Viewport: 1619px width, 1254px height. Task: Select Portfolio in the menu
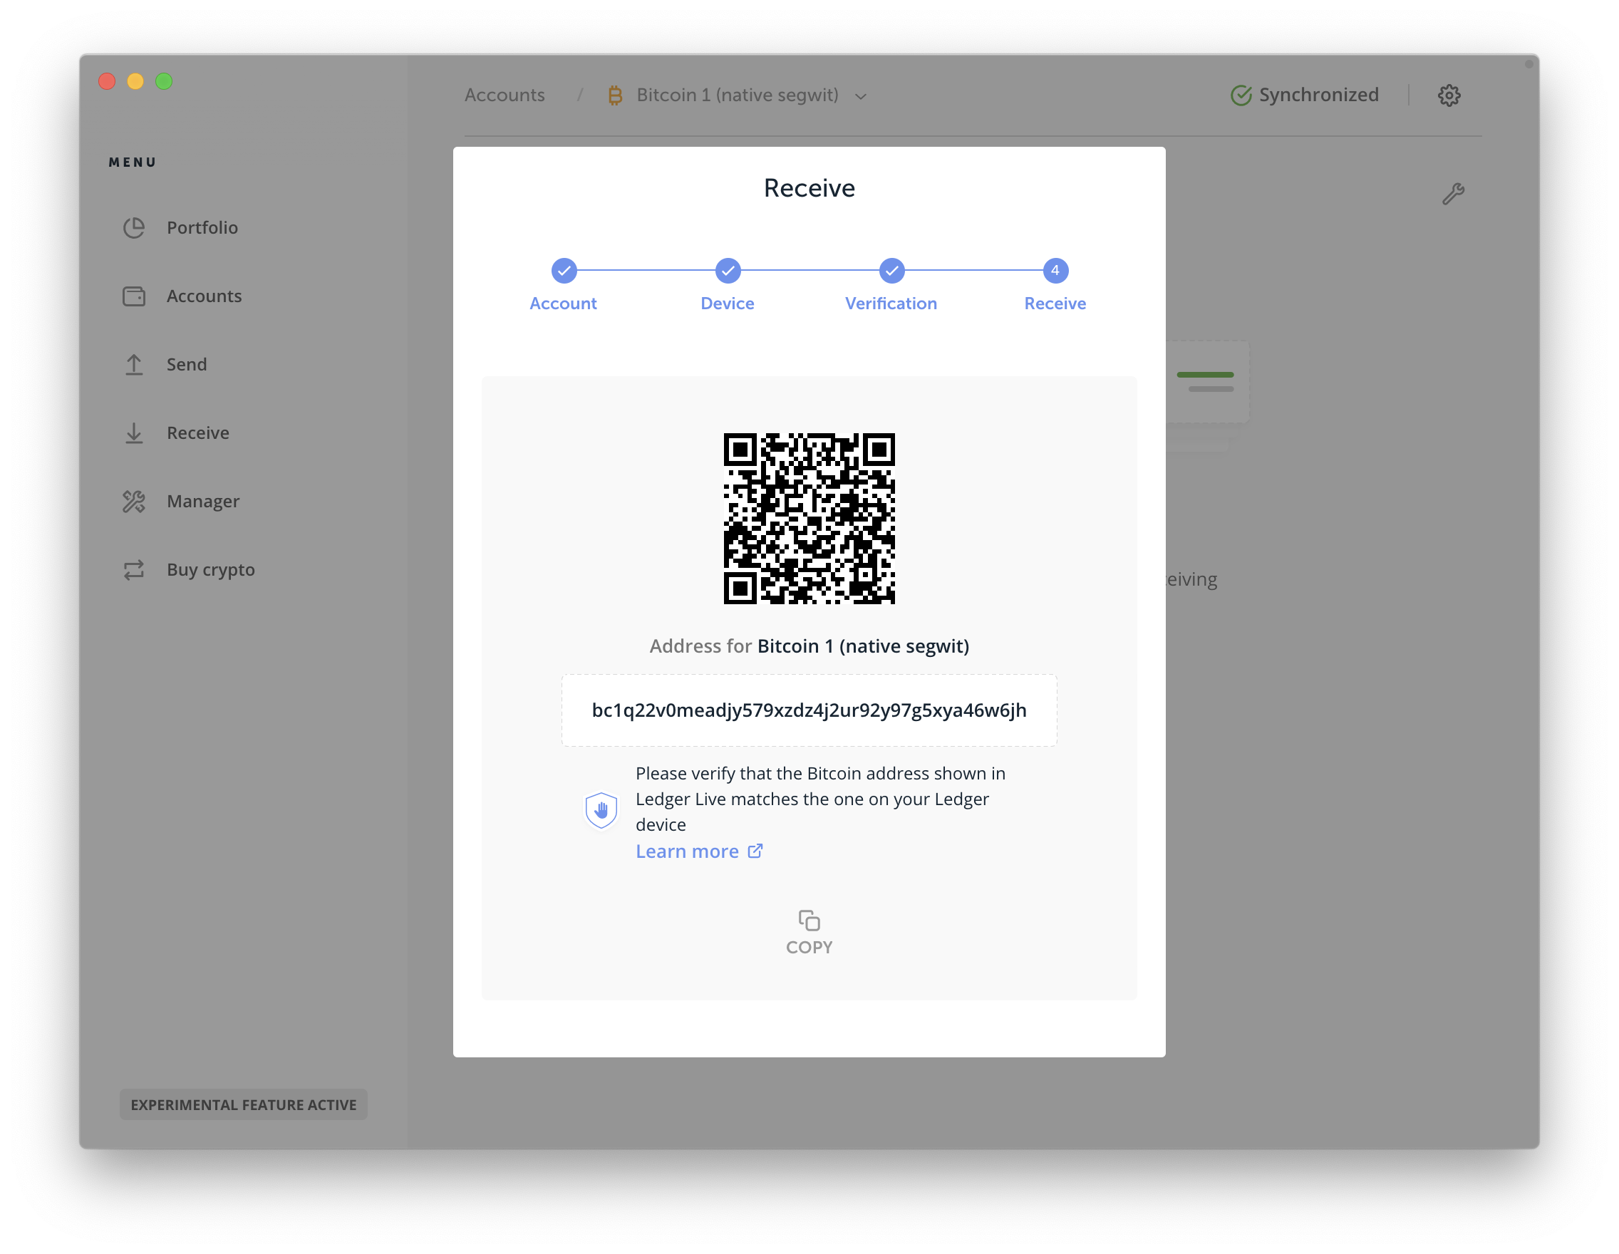tap(202, 227)
